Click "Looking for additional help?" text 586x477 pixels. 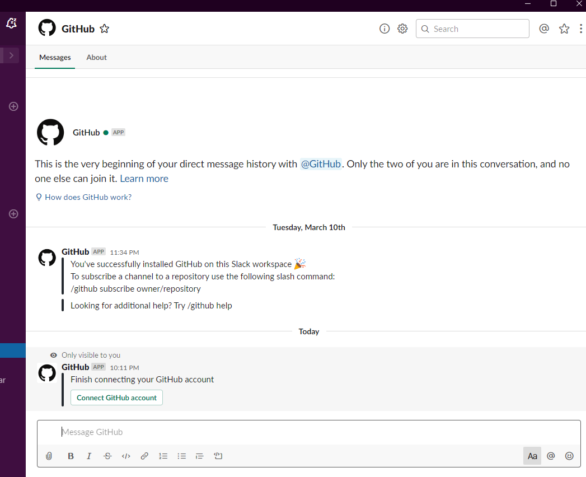pyautogui.click(x=121, y=306)
